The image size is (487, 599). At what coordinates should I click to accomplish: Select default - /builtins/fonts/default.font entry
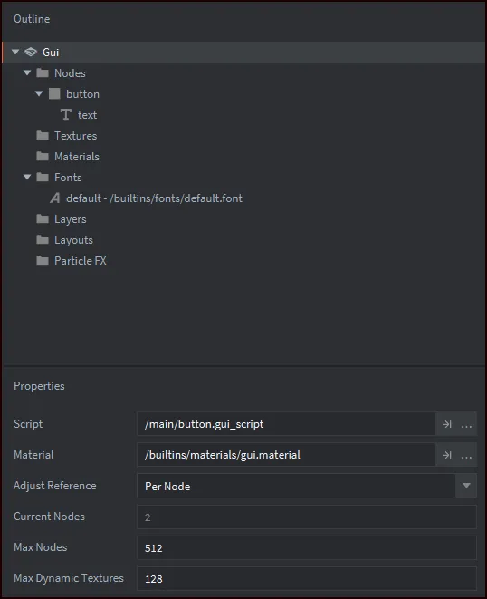tap(243, 198)
